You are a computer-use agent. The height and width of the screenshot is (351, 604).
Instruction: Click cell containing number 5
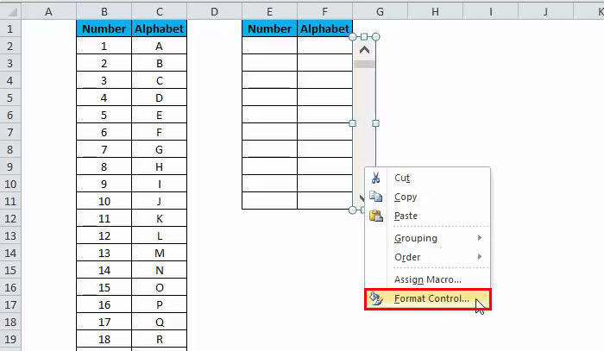tap(104, 115)
